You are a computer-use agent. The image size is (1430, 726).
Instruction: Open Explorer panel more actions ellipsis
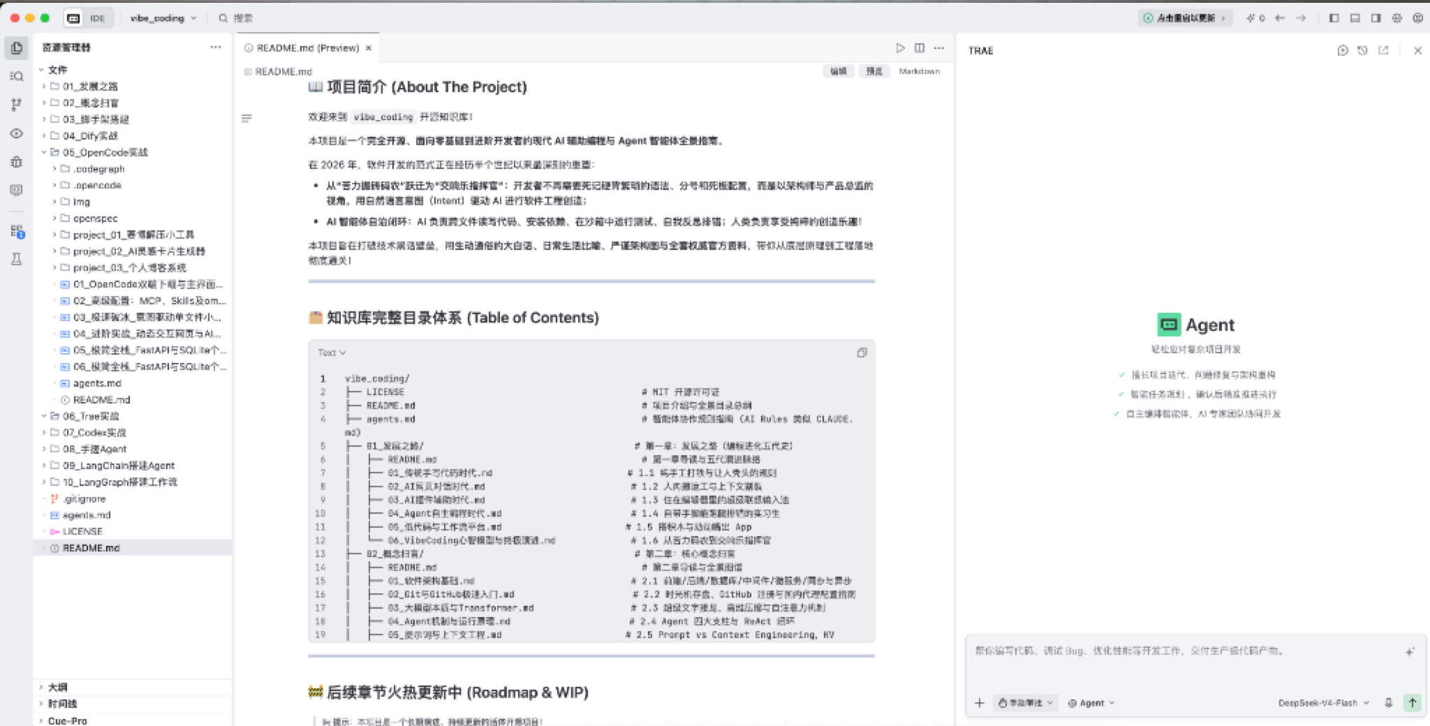pos(216,47)
